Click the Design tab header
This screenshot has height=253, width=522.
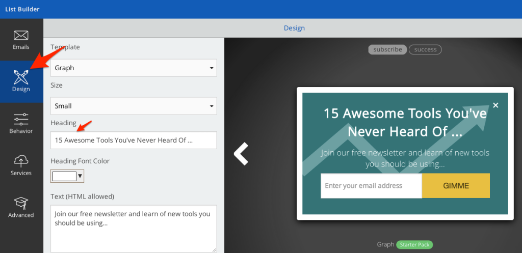coord(294,28)
